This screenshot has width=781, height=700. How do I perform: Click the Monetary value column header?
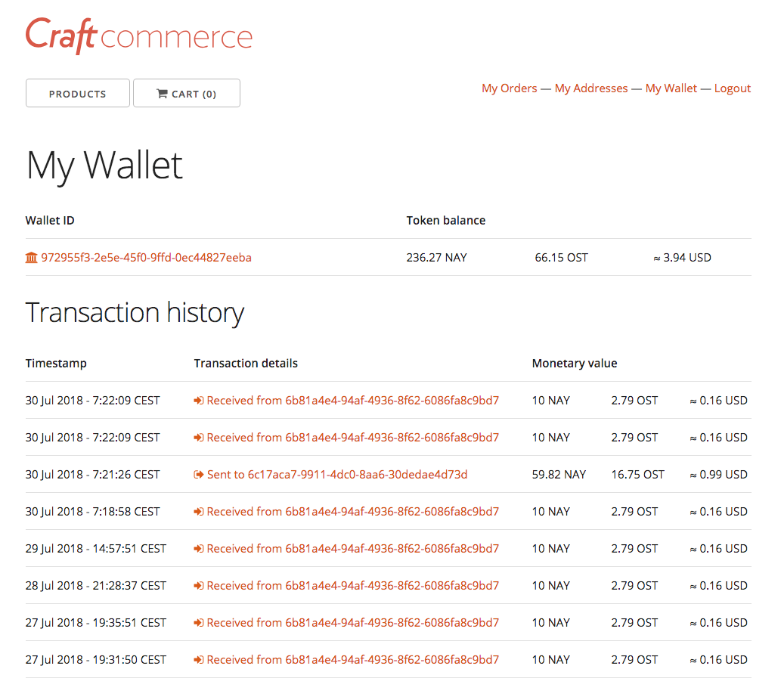click(575, 364)
